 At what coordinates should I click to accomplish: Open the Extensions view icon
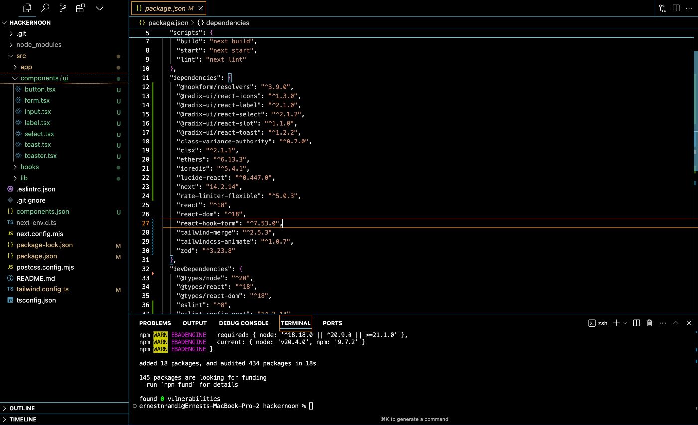pos(80,8)
